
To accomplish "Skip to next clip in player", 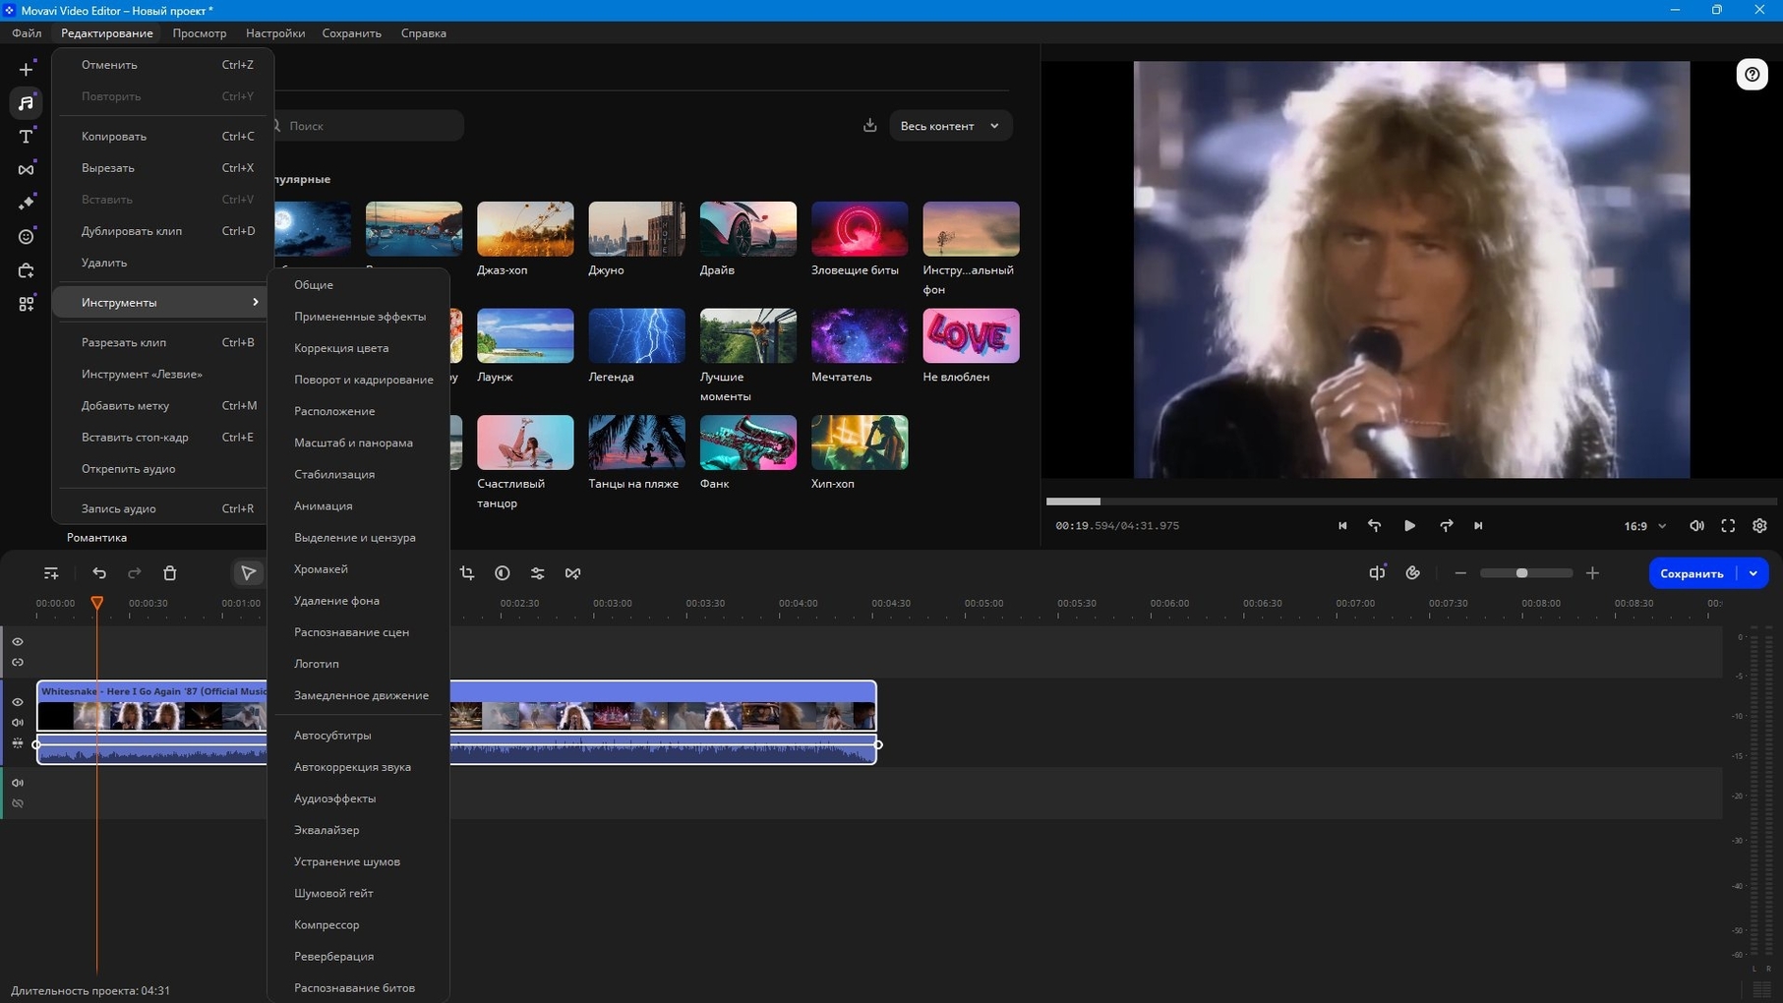I will click(1478, 526).
